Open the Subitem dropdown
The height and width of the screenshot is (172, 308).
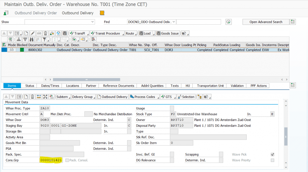(x=63, y=97)
